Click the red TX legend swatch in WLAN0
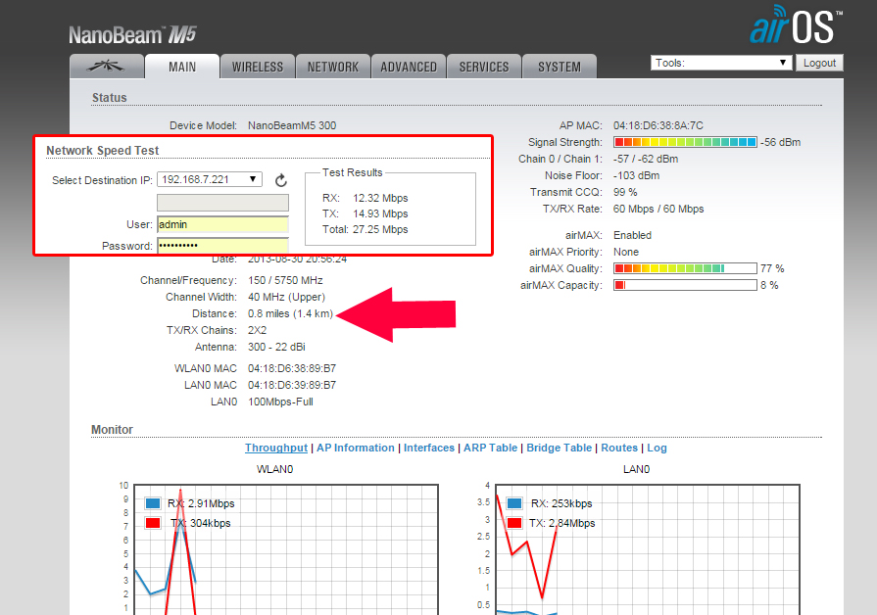The image size is (877, 615). [x=153, y=523]
